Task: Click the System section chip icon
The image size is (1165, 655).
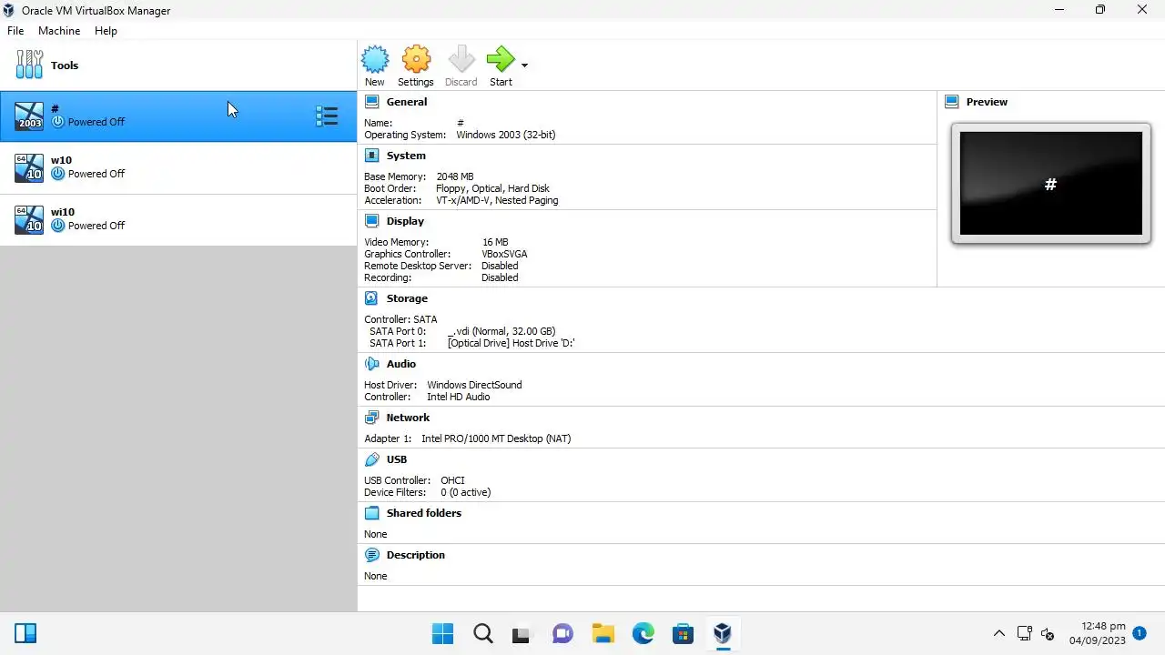Action: [371, 156]
